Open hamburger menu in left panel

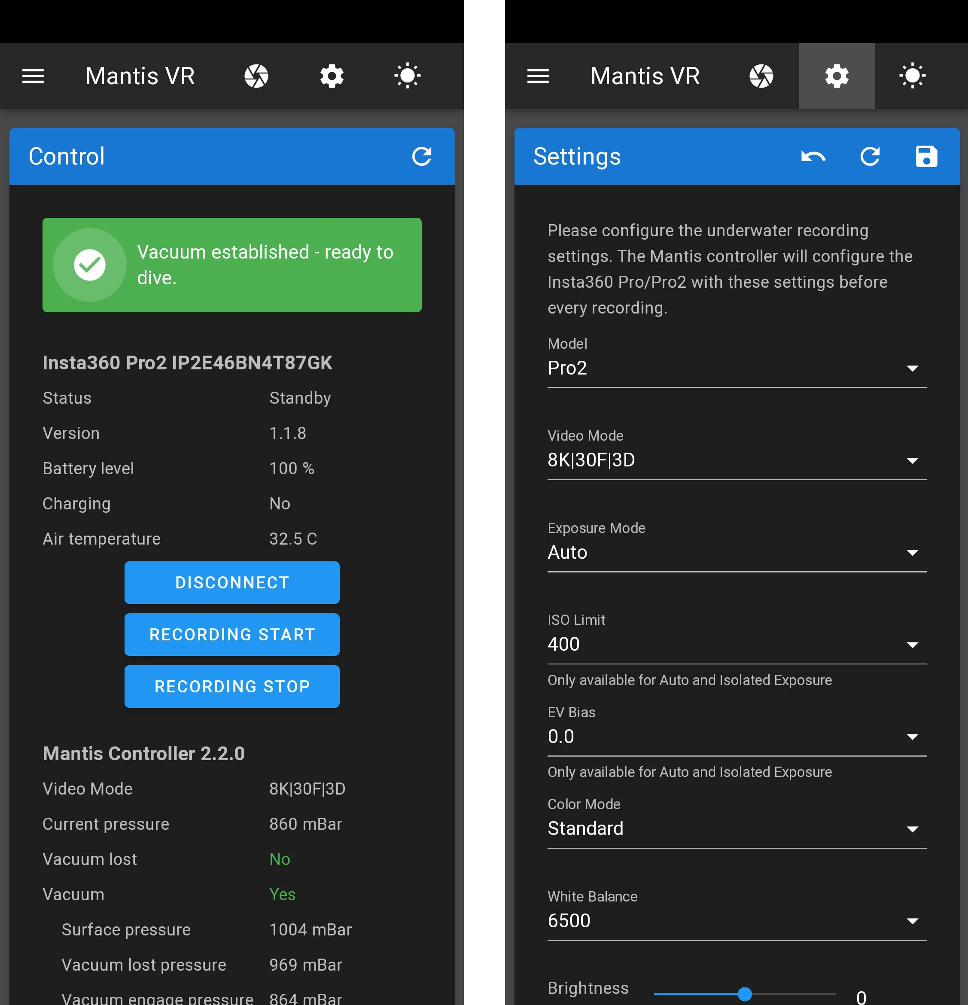pyautogui.click(x=33, y=76)
